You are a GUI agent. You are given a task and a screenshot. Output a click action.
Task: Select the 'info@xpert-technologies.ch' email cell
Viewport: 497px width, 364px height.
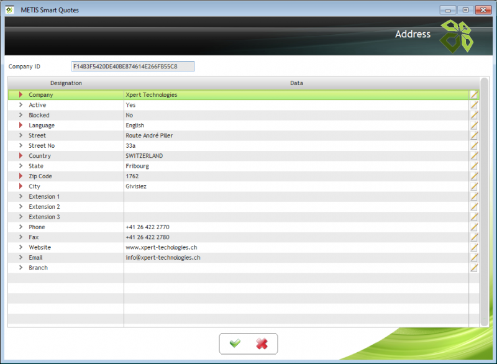pos(296,257)
